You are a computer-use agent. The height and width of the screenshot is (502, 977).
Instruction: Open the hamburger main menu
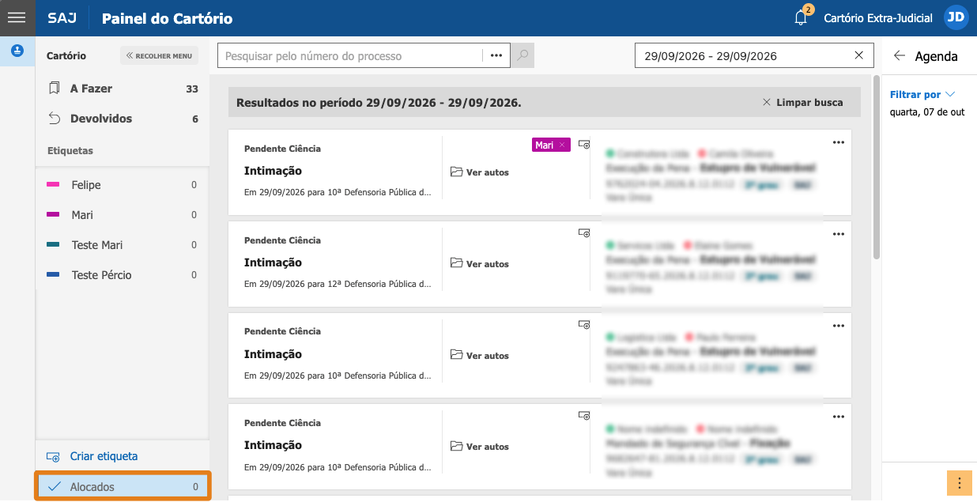tap(17, 17)
